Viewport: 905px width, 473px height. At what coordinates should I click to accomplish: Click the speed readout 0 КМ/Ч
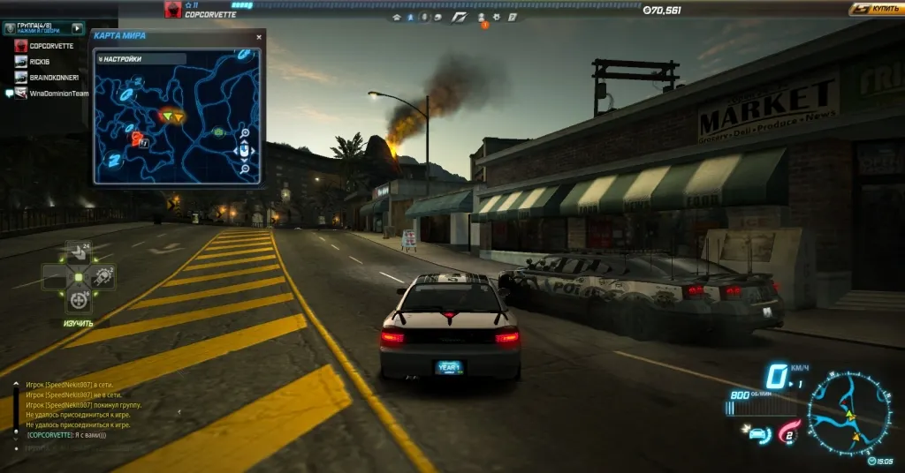(x=787, y=377)
